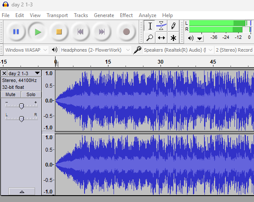Click the 15 second mark on the timeline ruler
254x202 pixels.
[108, 62]
